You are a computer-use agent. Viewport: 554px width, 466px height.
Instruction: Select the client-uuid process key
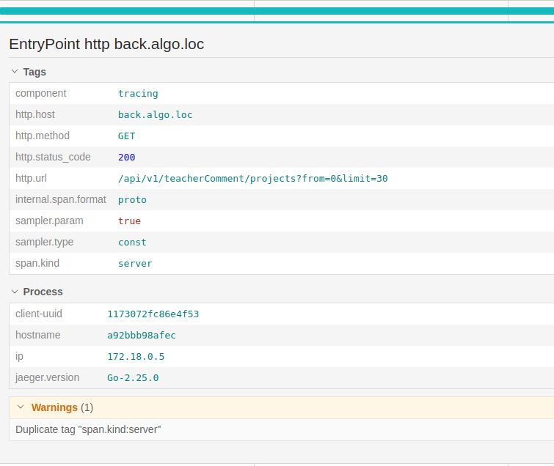(38, 314)
